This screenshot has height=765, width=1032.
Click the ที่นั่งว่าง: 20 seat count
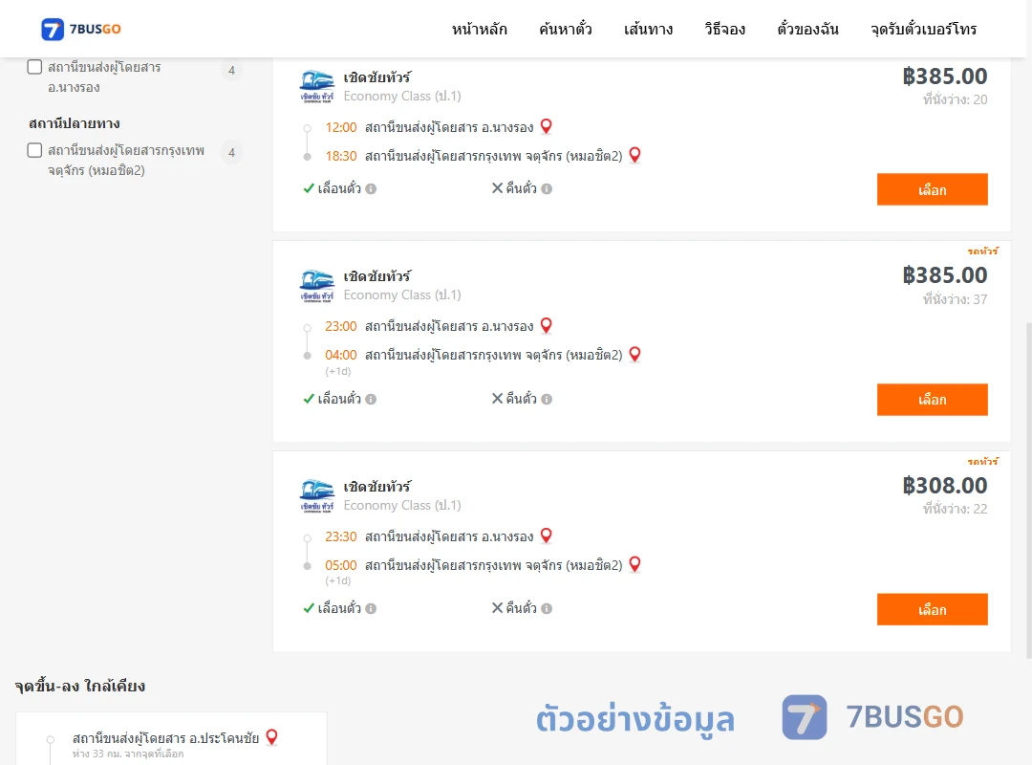coord(955,99)
